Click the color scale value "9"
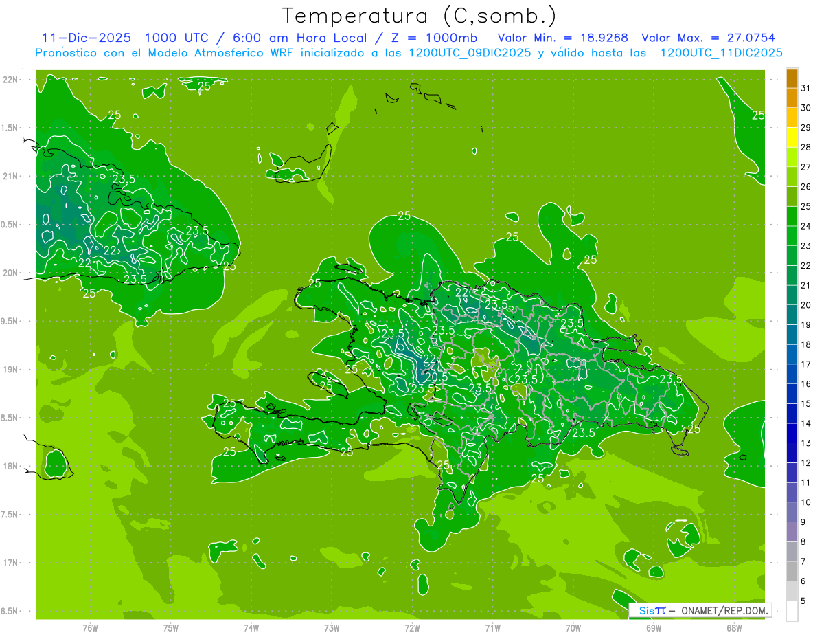 coord(803,522)
